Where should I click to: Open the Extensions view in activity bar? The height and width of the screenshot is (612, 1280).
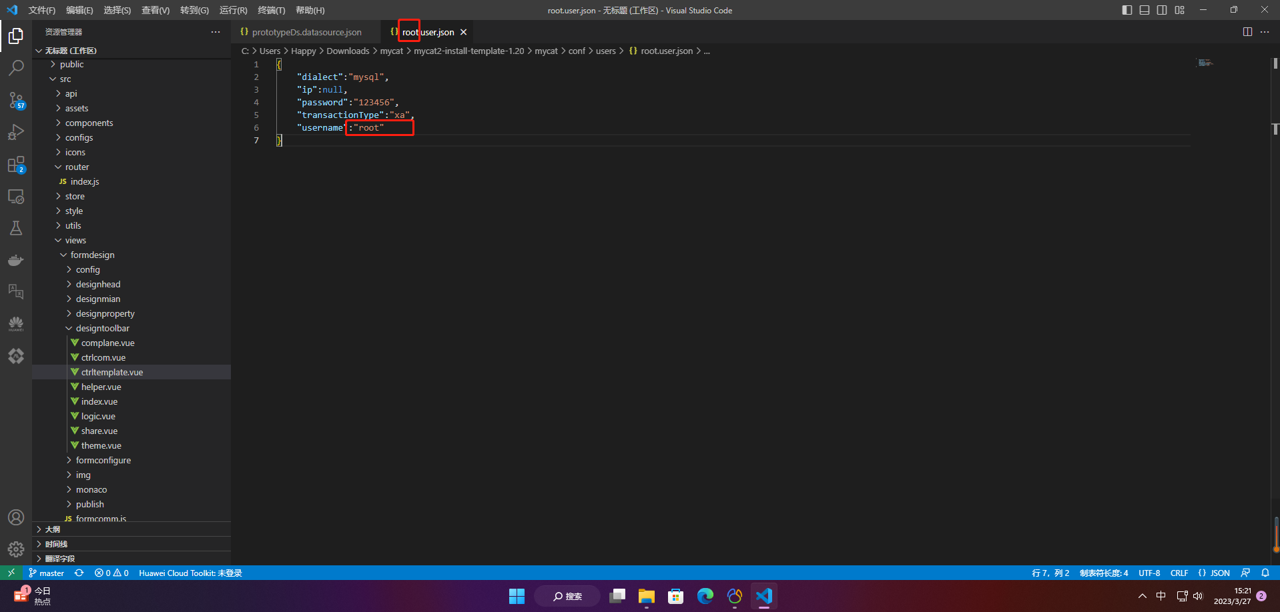coord(16,165)
